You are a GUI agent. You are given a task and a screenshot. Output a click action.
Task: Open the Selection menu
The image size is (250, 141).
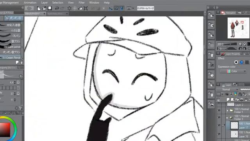point(57,3)
